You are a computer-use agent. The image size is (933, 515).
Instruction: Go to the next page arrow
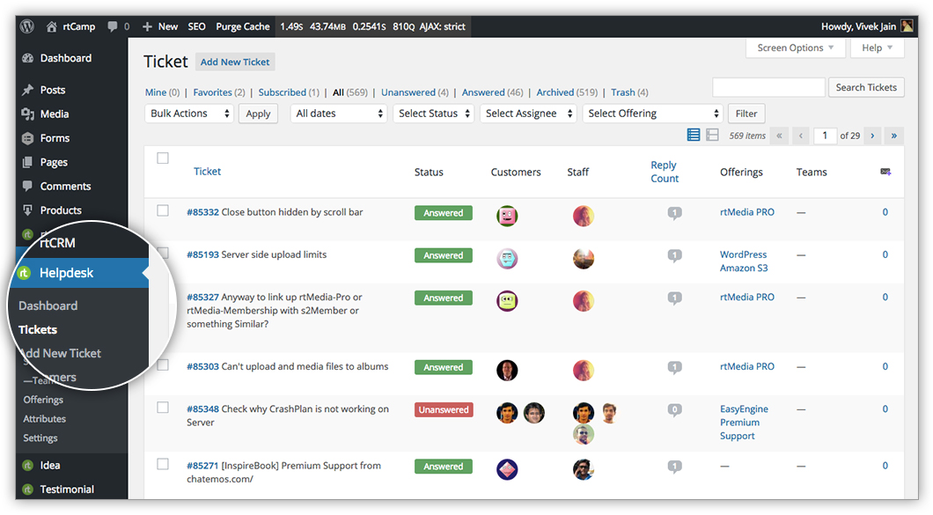pyautogui.click(x=872, y=136)
